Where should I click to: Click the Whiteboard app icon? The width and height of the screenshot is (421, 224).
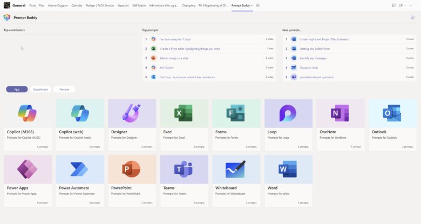[x=235, y=169]
